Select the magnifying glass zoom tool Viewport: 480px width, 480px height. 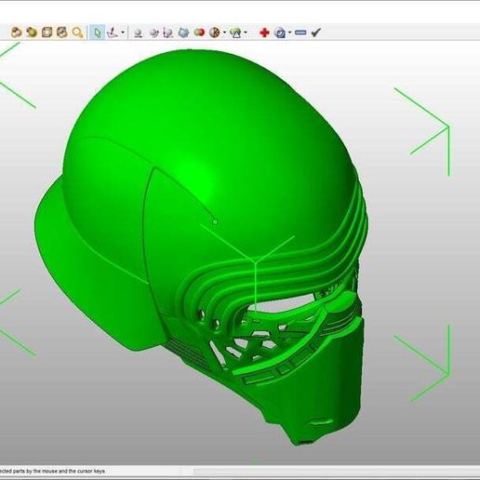click(x=77, y=33)
